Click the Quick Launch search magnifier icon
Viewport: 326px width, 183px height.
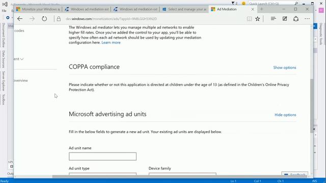(x=296, y=4)
